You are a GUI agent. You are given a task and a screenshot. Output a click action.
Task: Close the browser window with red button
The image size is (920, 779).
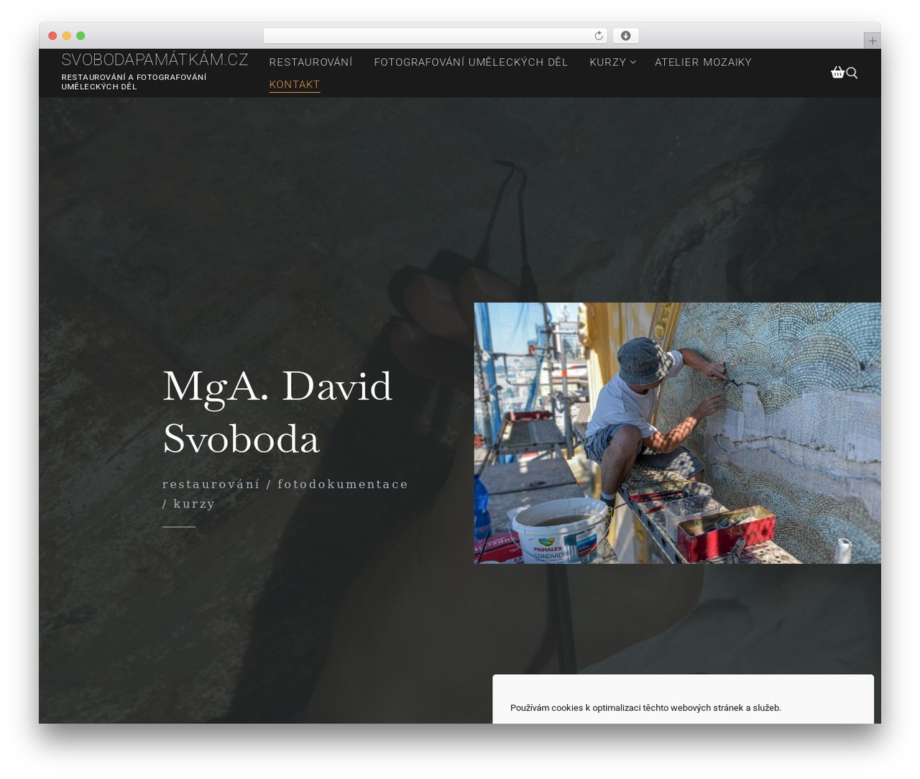tap(52, 36)
